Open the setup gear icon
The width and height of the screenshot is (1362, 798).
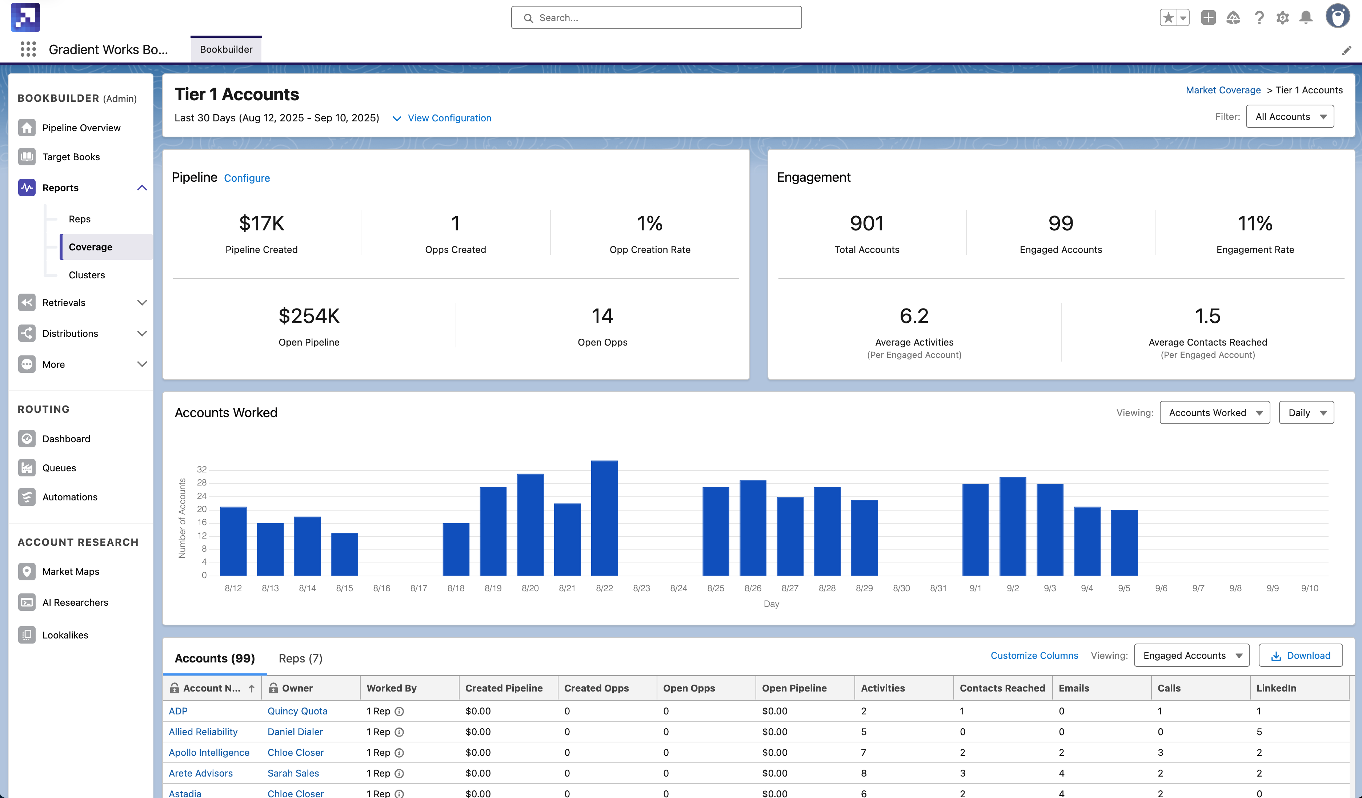tap(1282, 18)
